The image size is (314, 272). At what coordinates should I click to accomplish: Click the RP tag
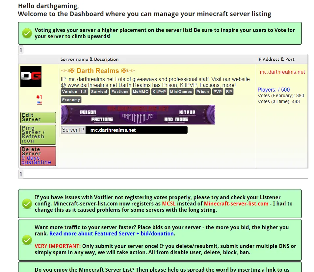[229, 92]
